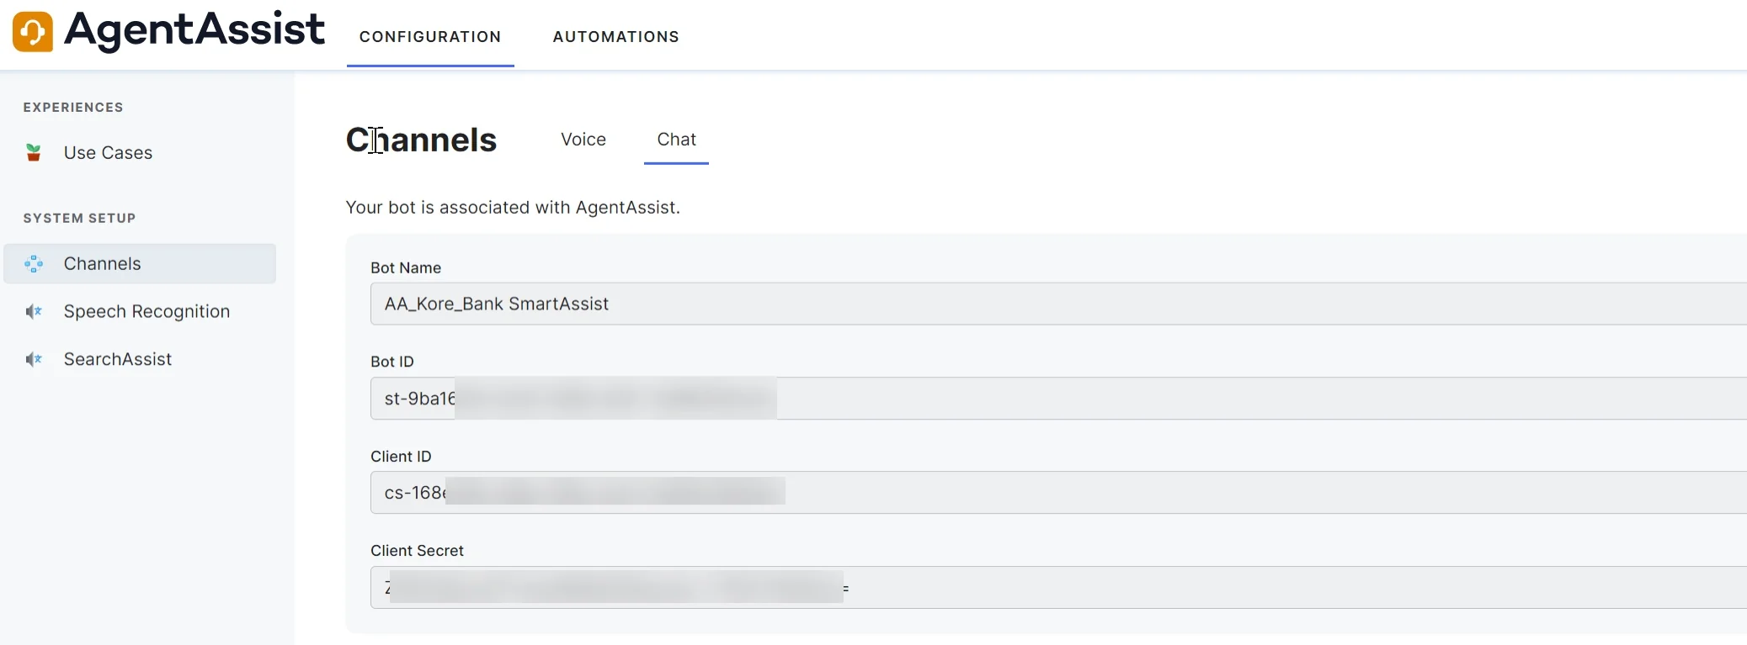This screenshot has width=1747, height=645.
Task: Click the SearchAssist speaker icon
Action: pos(34,360)
